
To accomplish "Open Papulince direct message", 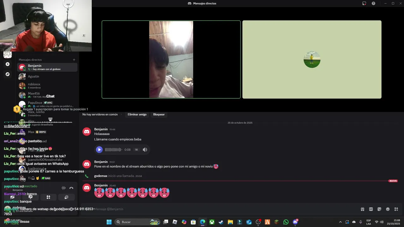I will click(47, 104).
